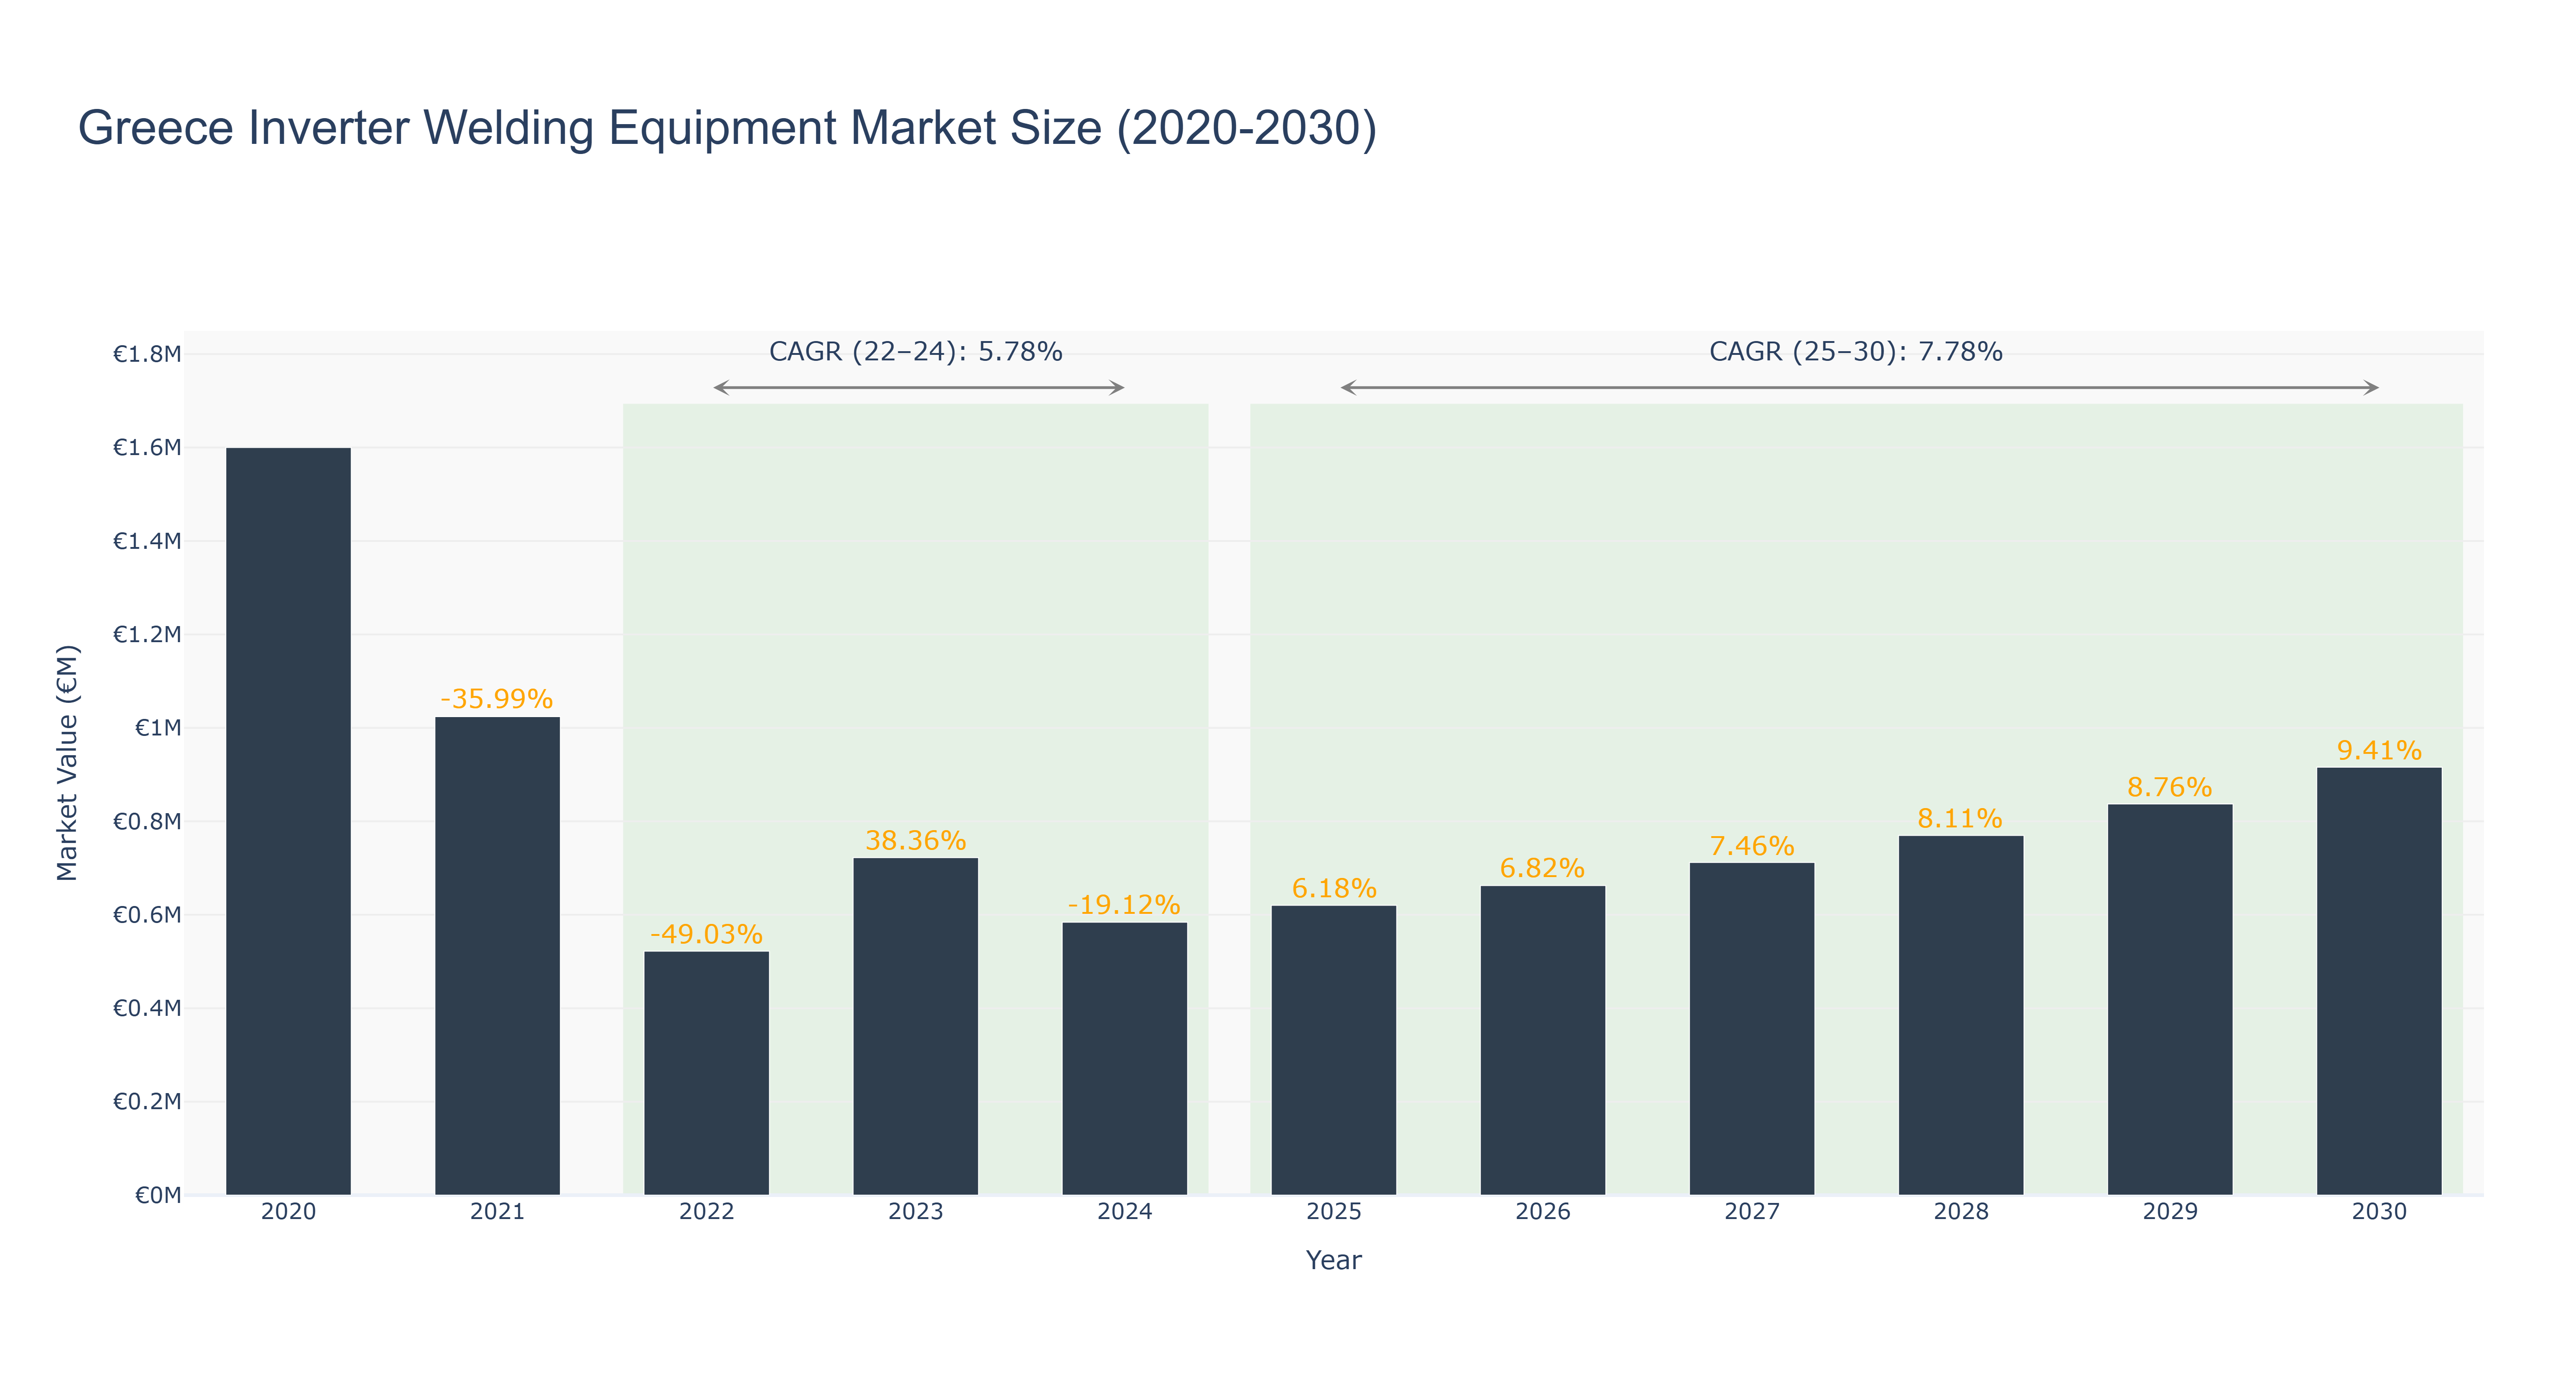Click the 6.82% growth label

pos(1542,868)
